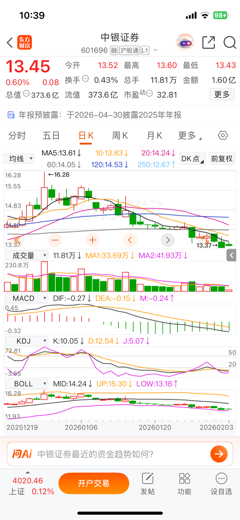Screen dimensions: 240x520
Task: Tap 设自选 add to watchlist icon
Action: (221, 484)
